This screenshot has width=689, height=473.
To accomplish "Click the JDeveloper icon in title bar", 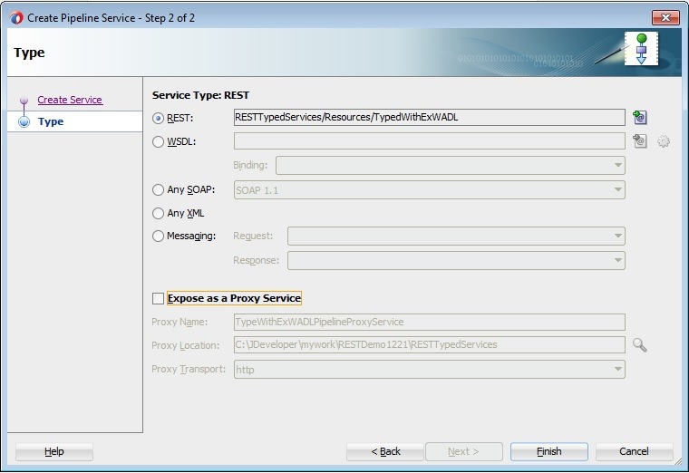I will [x=16, y=17].
